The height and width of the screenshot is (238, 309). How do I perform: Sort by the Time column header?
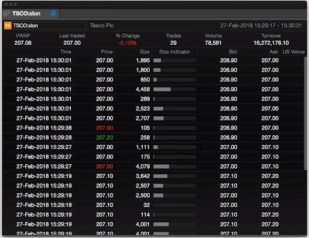(x=66, y=52)
